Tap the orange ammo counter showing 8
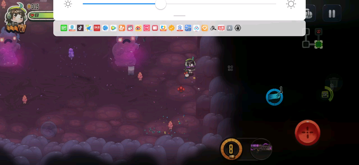359x165 pixels. pos(231,149)
